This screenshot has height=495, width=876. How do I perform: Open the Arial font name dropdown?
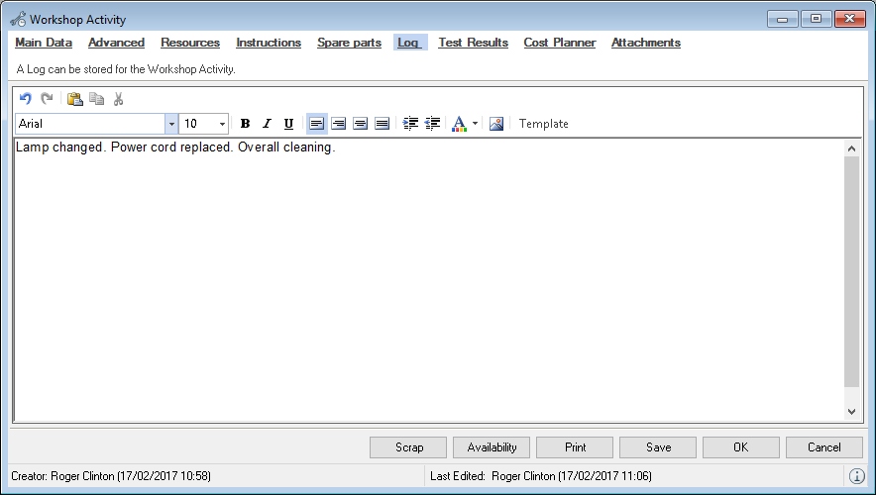(x=171, y=124)
